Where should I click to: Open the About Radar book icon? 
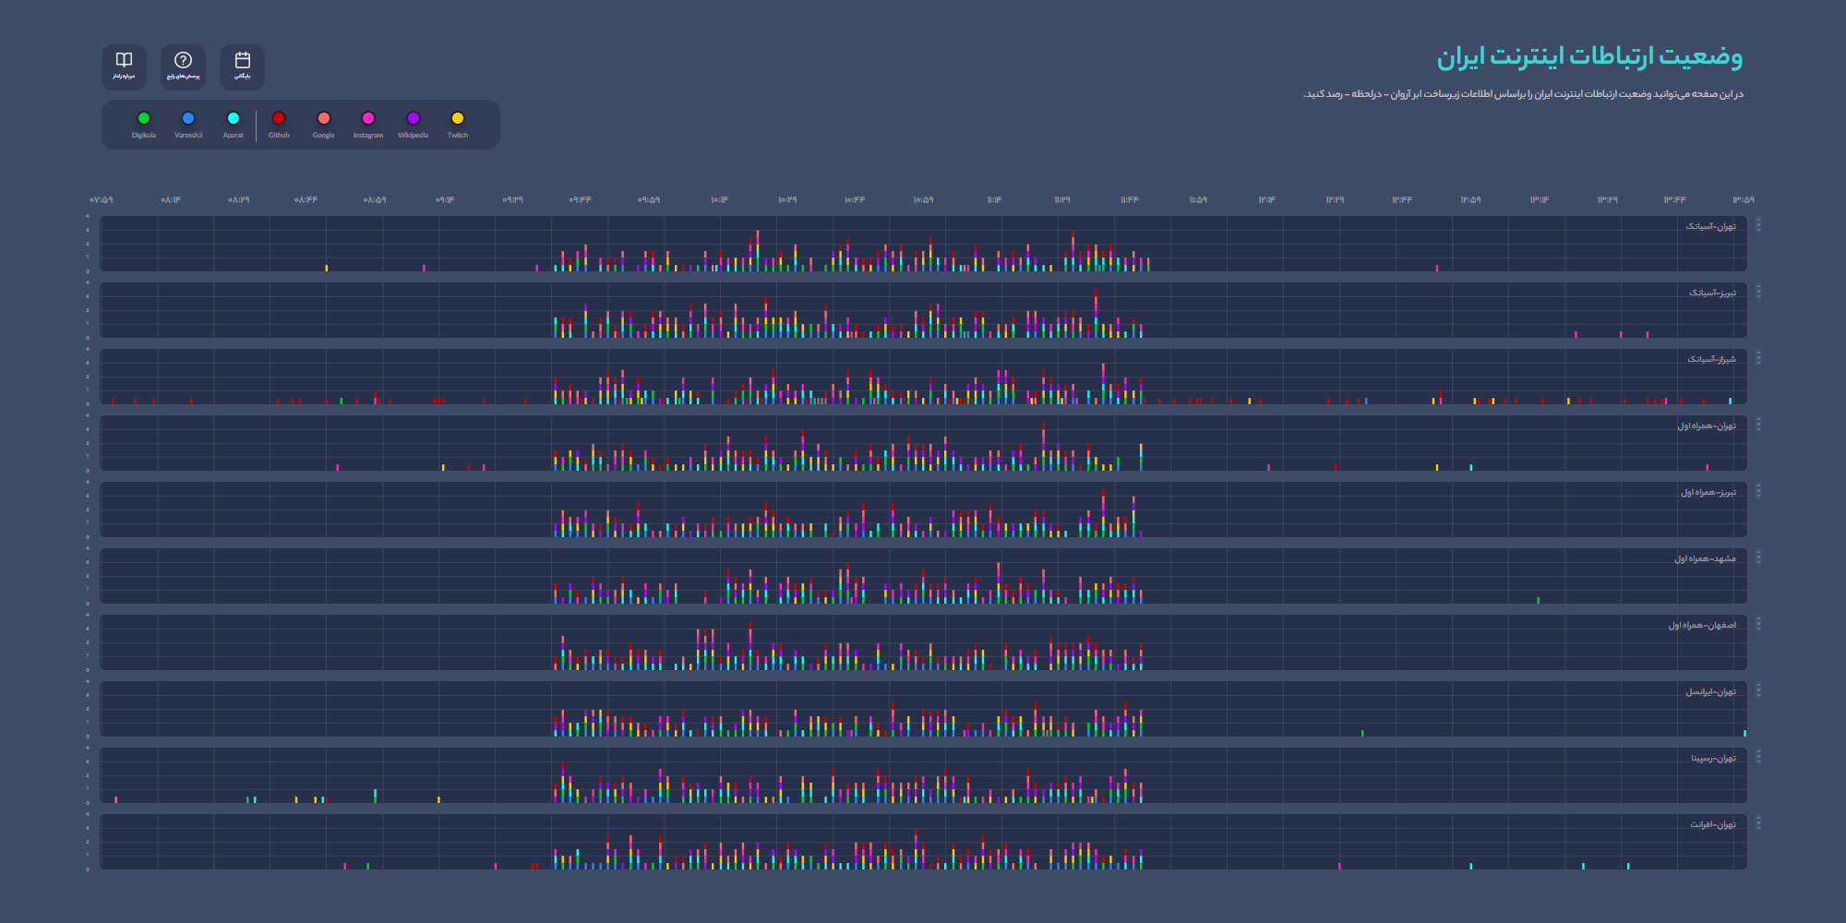(124, 66)
